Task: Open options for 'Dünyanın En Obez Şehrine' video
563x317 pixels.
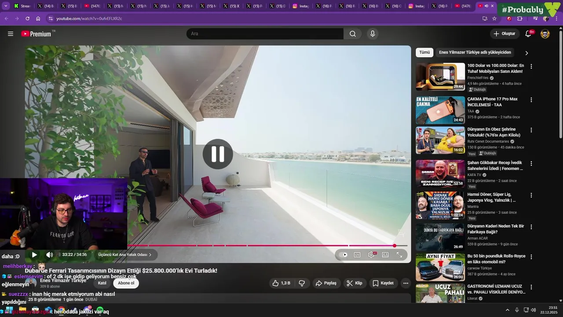Action: click(531, 130)
